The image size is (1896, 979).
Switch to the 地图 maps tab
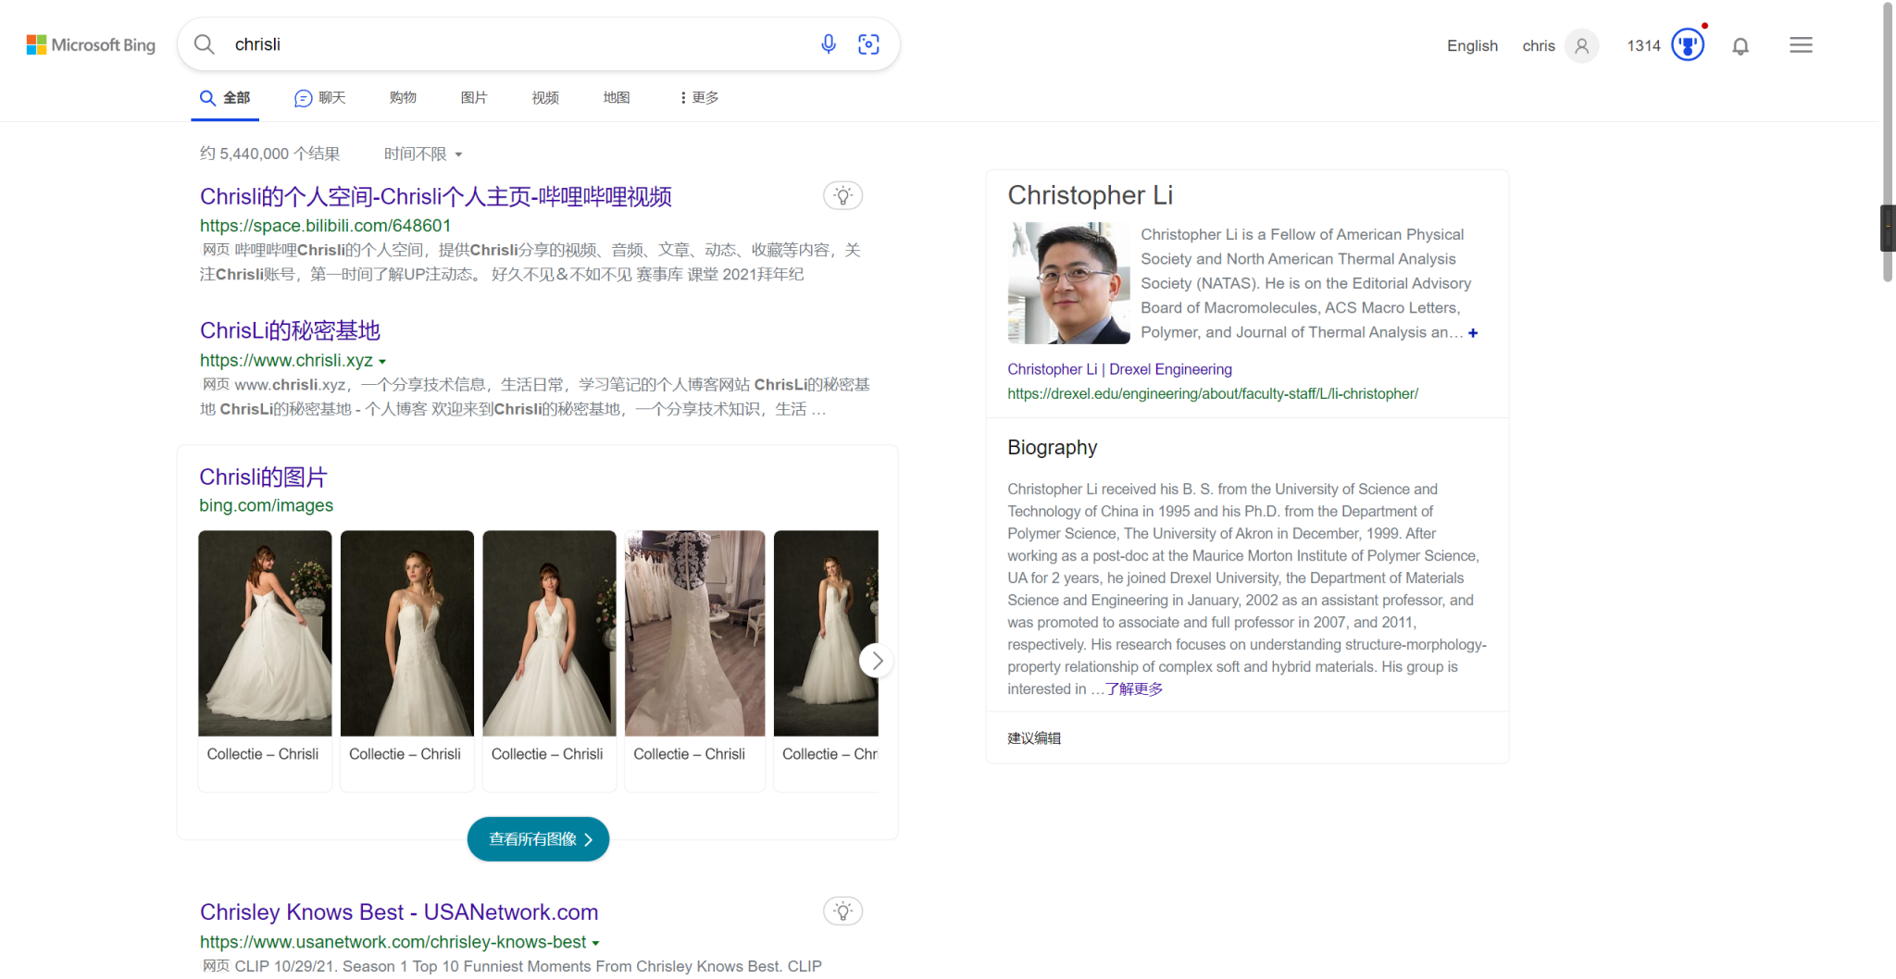[x=617, y=97]
